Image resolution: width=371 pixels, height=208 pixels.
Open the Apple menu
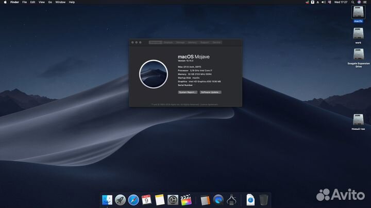click(5, 2)
